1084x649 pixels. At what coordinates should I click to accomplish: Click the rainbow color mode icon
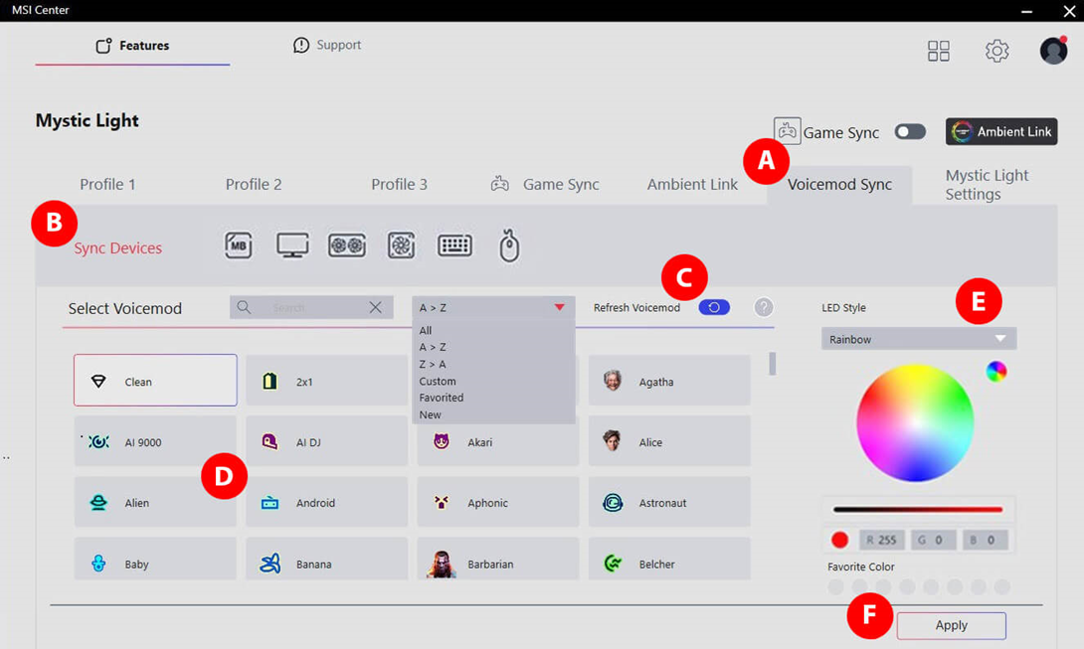coord(996,371)
